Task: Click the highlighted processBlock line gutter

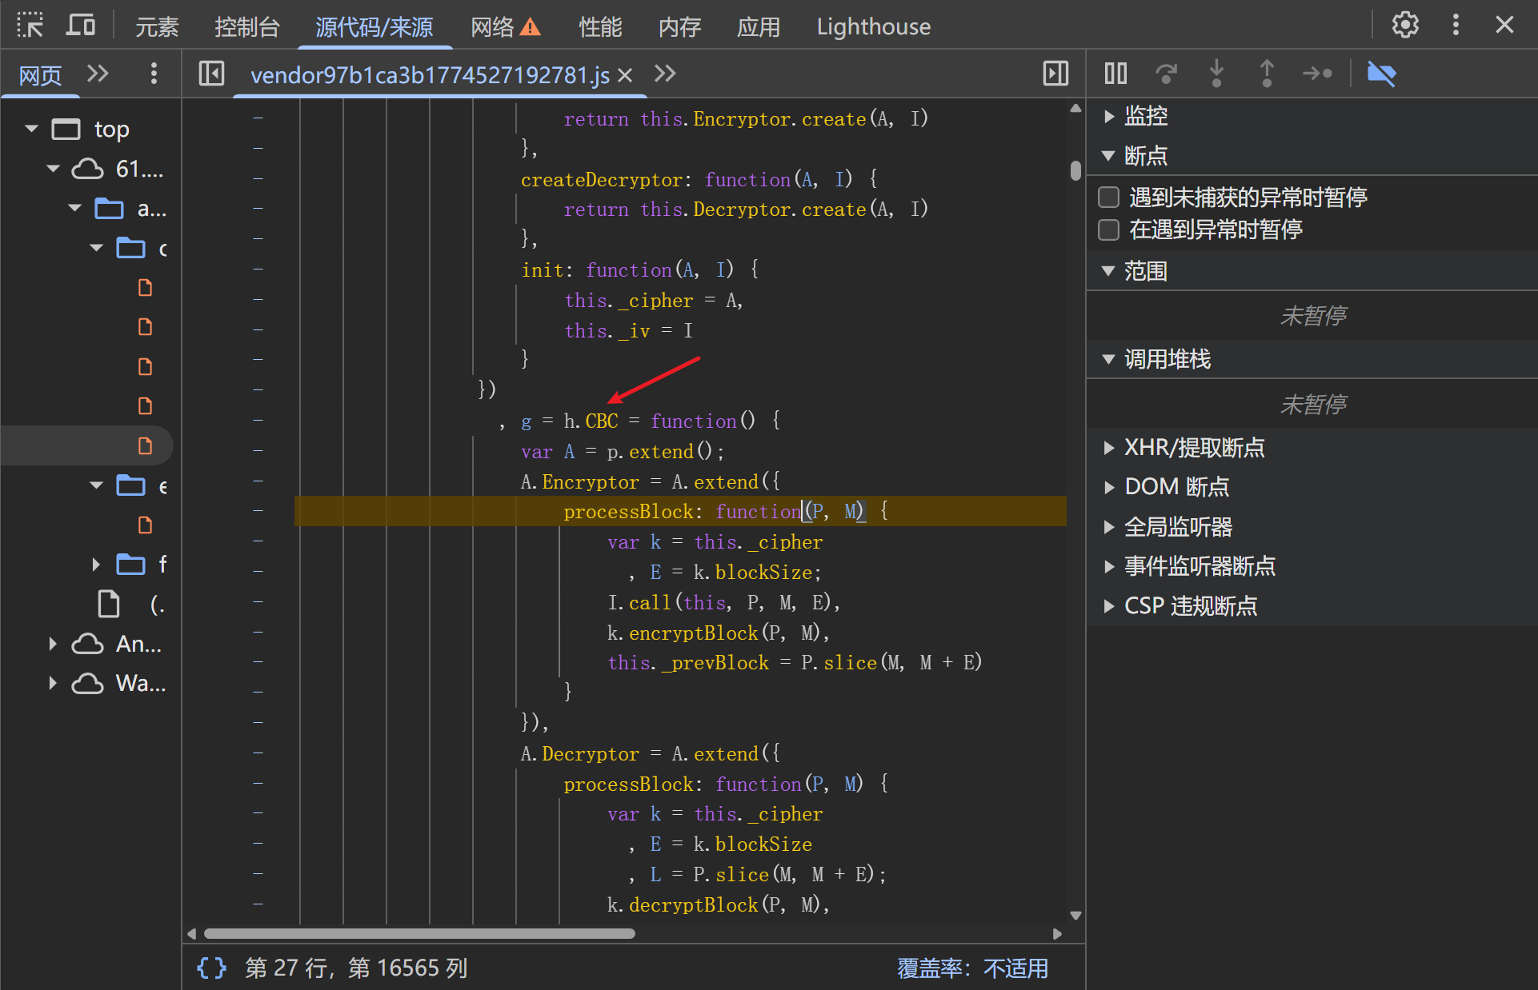Action: (x=258, y=511)
